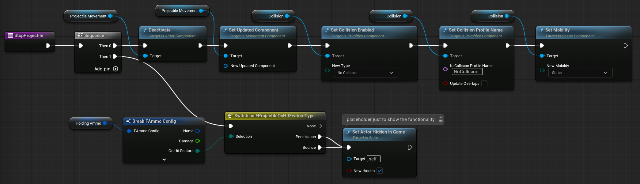640x184 pixels.
Task: Click the Damage output pin on Break FAmmo Config
Action: point(198,141)
